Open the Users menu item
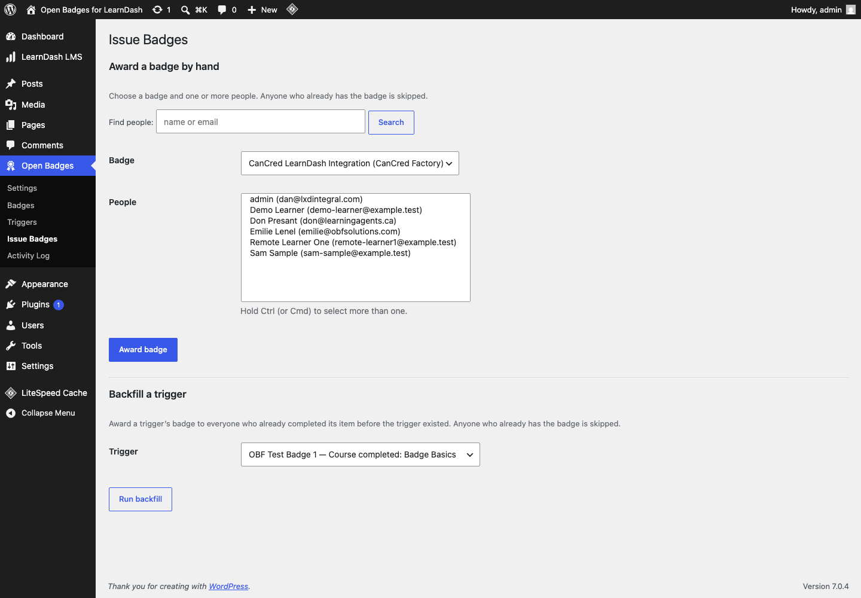Viewport: 861px width, 598px height. [x=48, y=325]
